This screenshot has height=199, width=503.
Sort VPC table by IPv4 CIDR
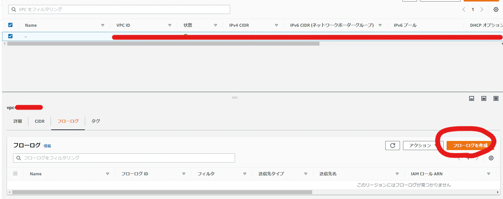click(276, 25)
